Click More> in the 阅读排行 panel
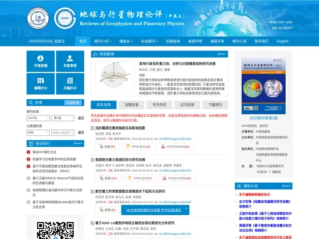This screenshot has width=319, height=239. (78, 143)
